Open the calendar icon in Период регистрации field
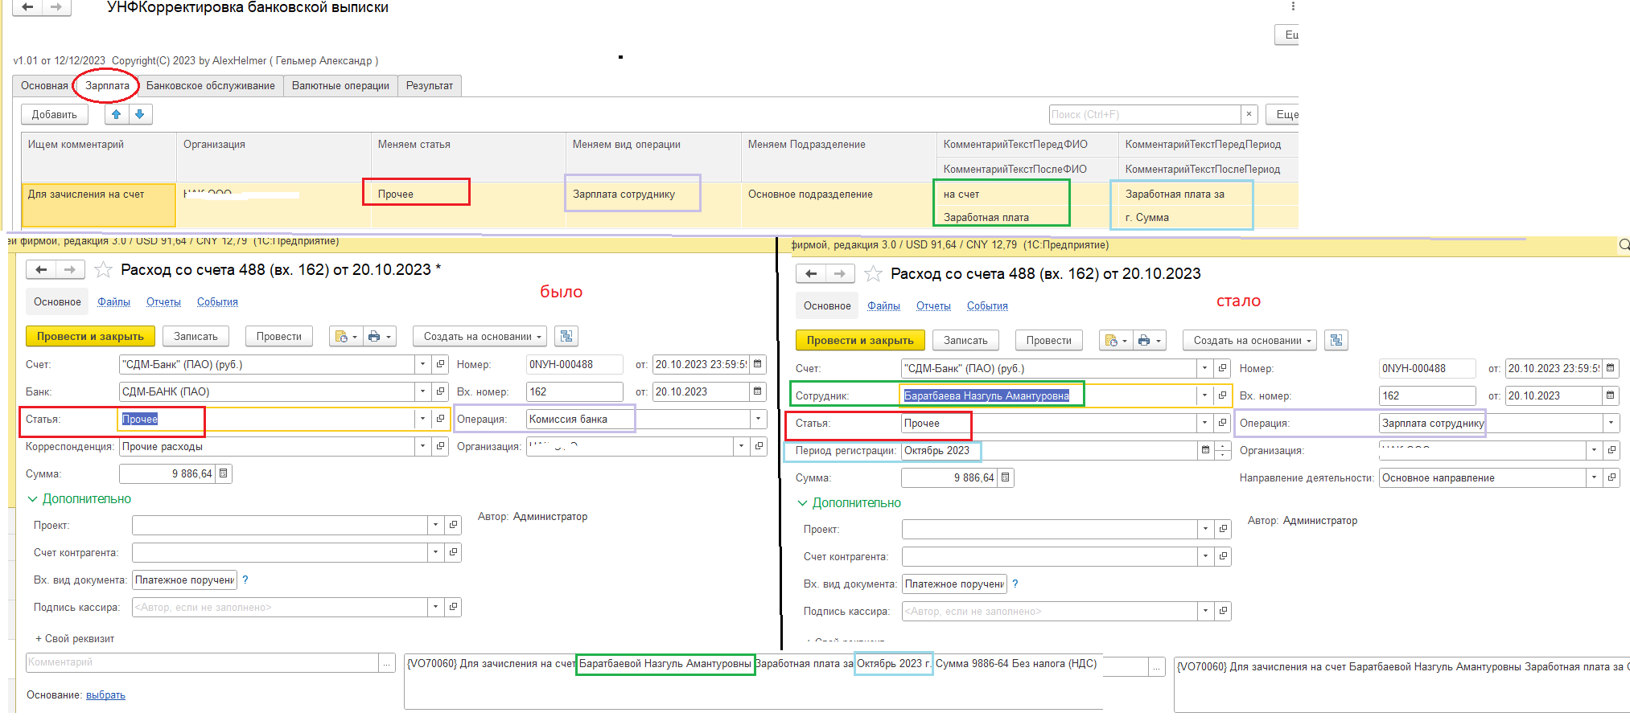 [x=1205, y=450]
